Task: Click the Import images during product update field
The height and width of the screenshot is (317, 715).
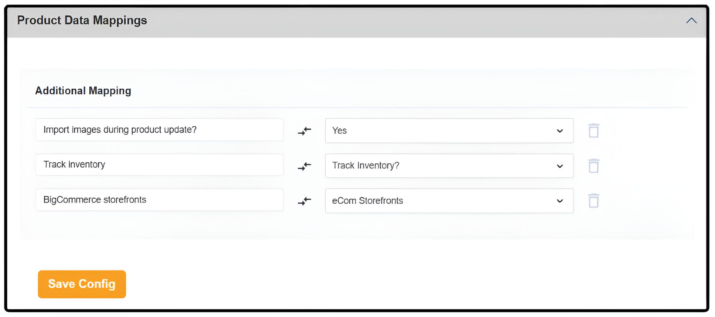Action: click(159, 130)
